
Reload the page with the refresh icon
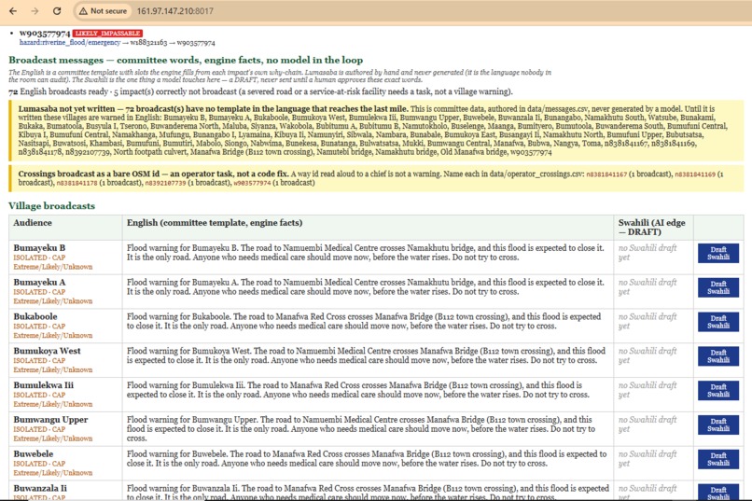[57, 10]
